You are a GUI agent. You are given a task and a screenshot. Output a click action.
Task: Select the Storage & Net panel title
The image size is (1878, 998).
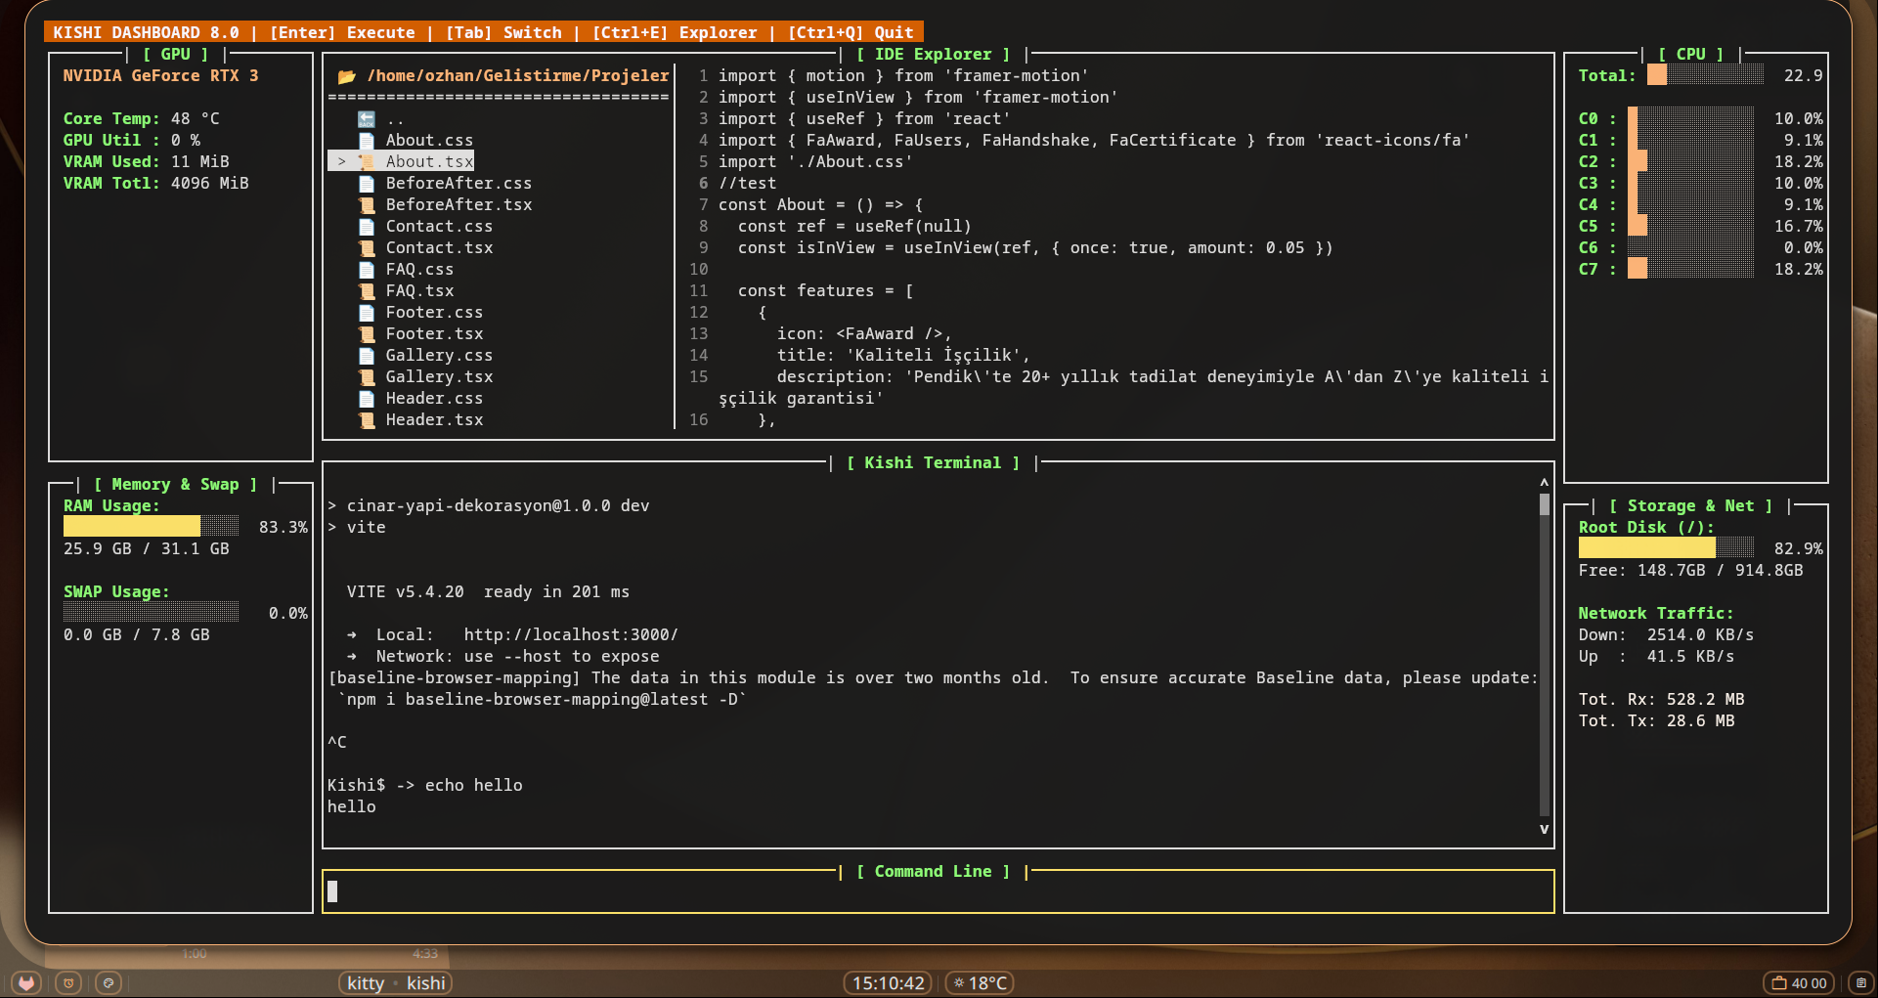tap(1690, 506)
